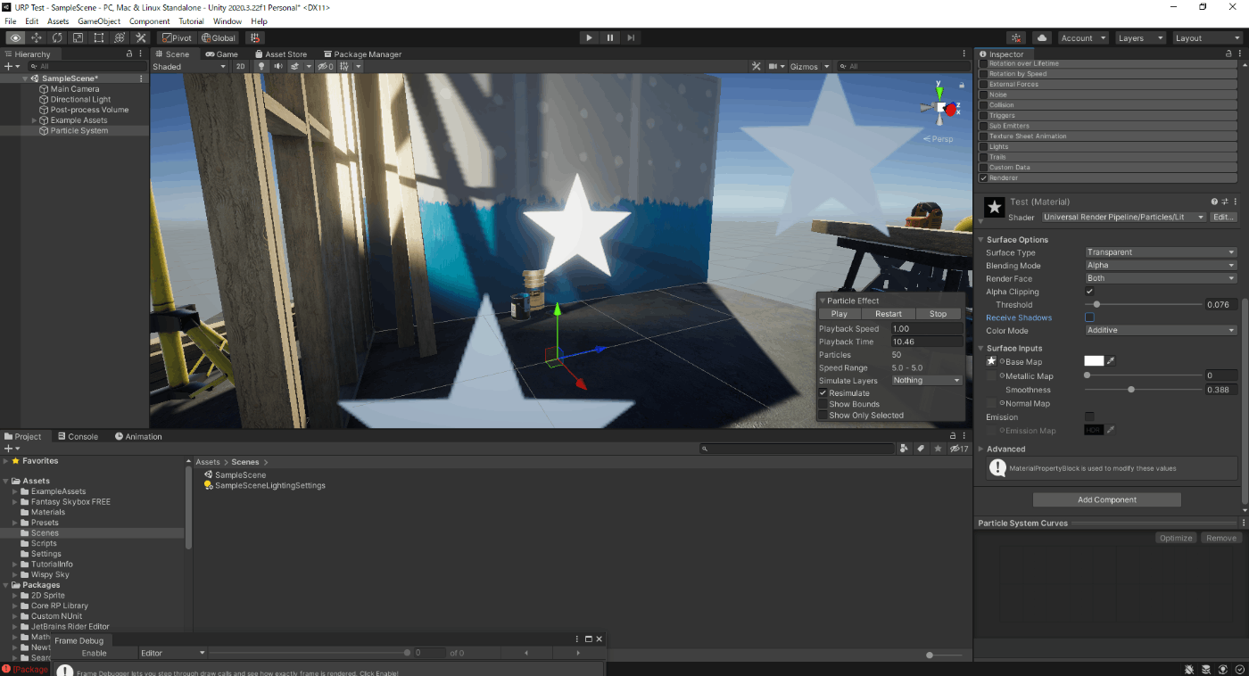Toggle scene view grid icon
Screen dimensions: 1249x676
(344, 66)
